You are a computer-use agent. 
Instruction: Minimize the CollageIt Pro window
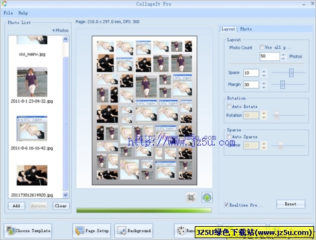(304, 4)
